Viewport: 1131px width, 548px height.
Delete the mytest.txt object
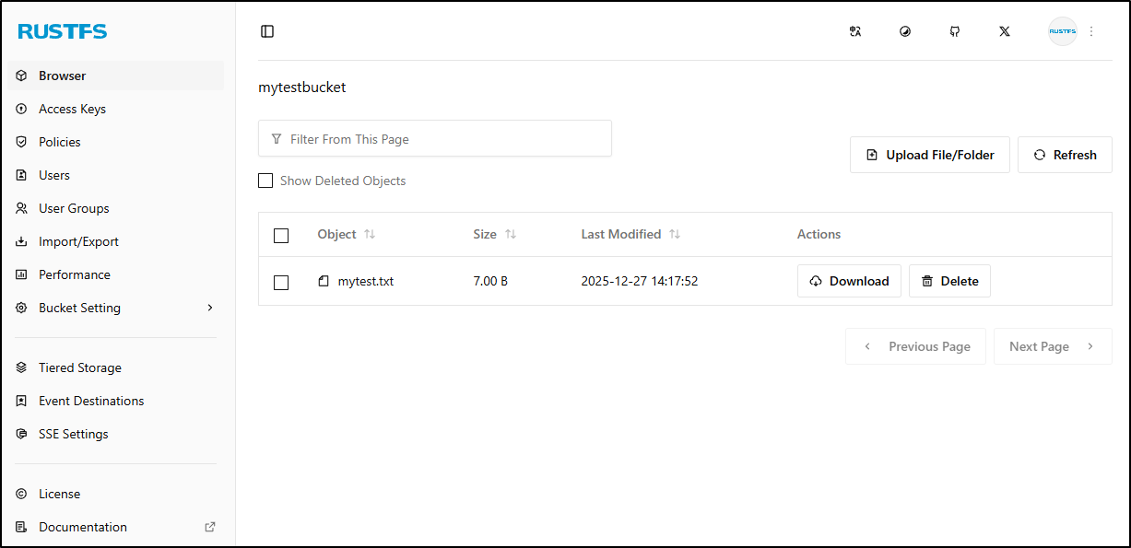(949, 281)
